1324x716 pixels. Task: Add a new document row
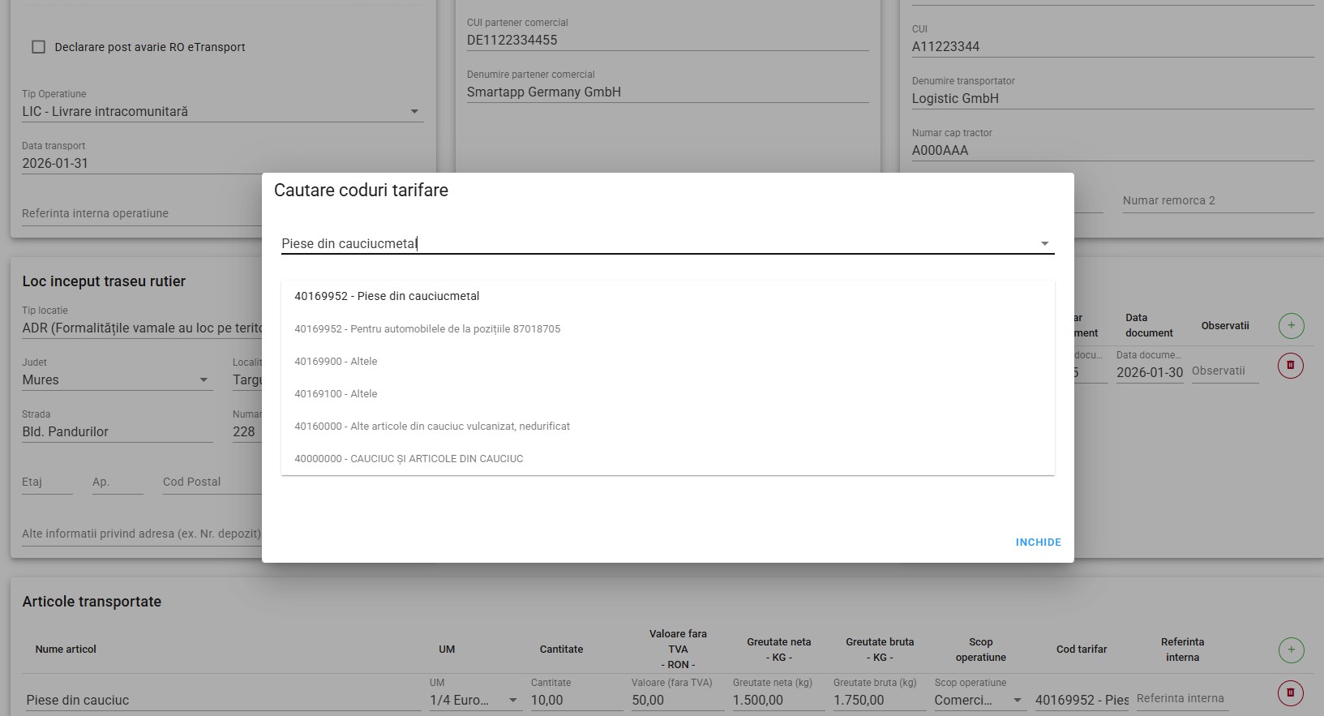[1291, 326]
